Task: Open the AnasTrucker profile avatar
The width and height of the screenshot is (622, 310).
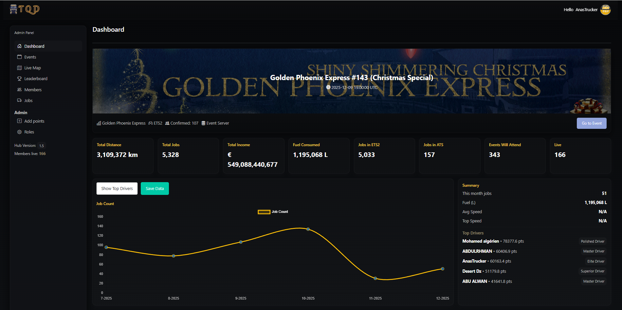Action: pos(605,9)
